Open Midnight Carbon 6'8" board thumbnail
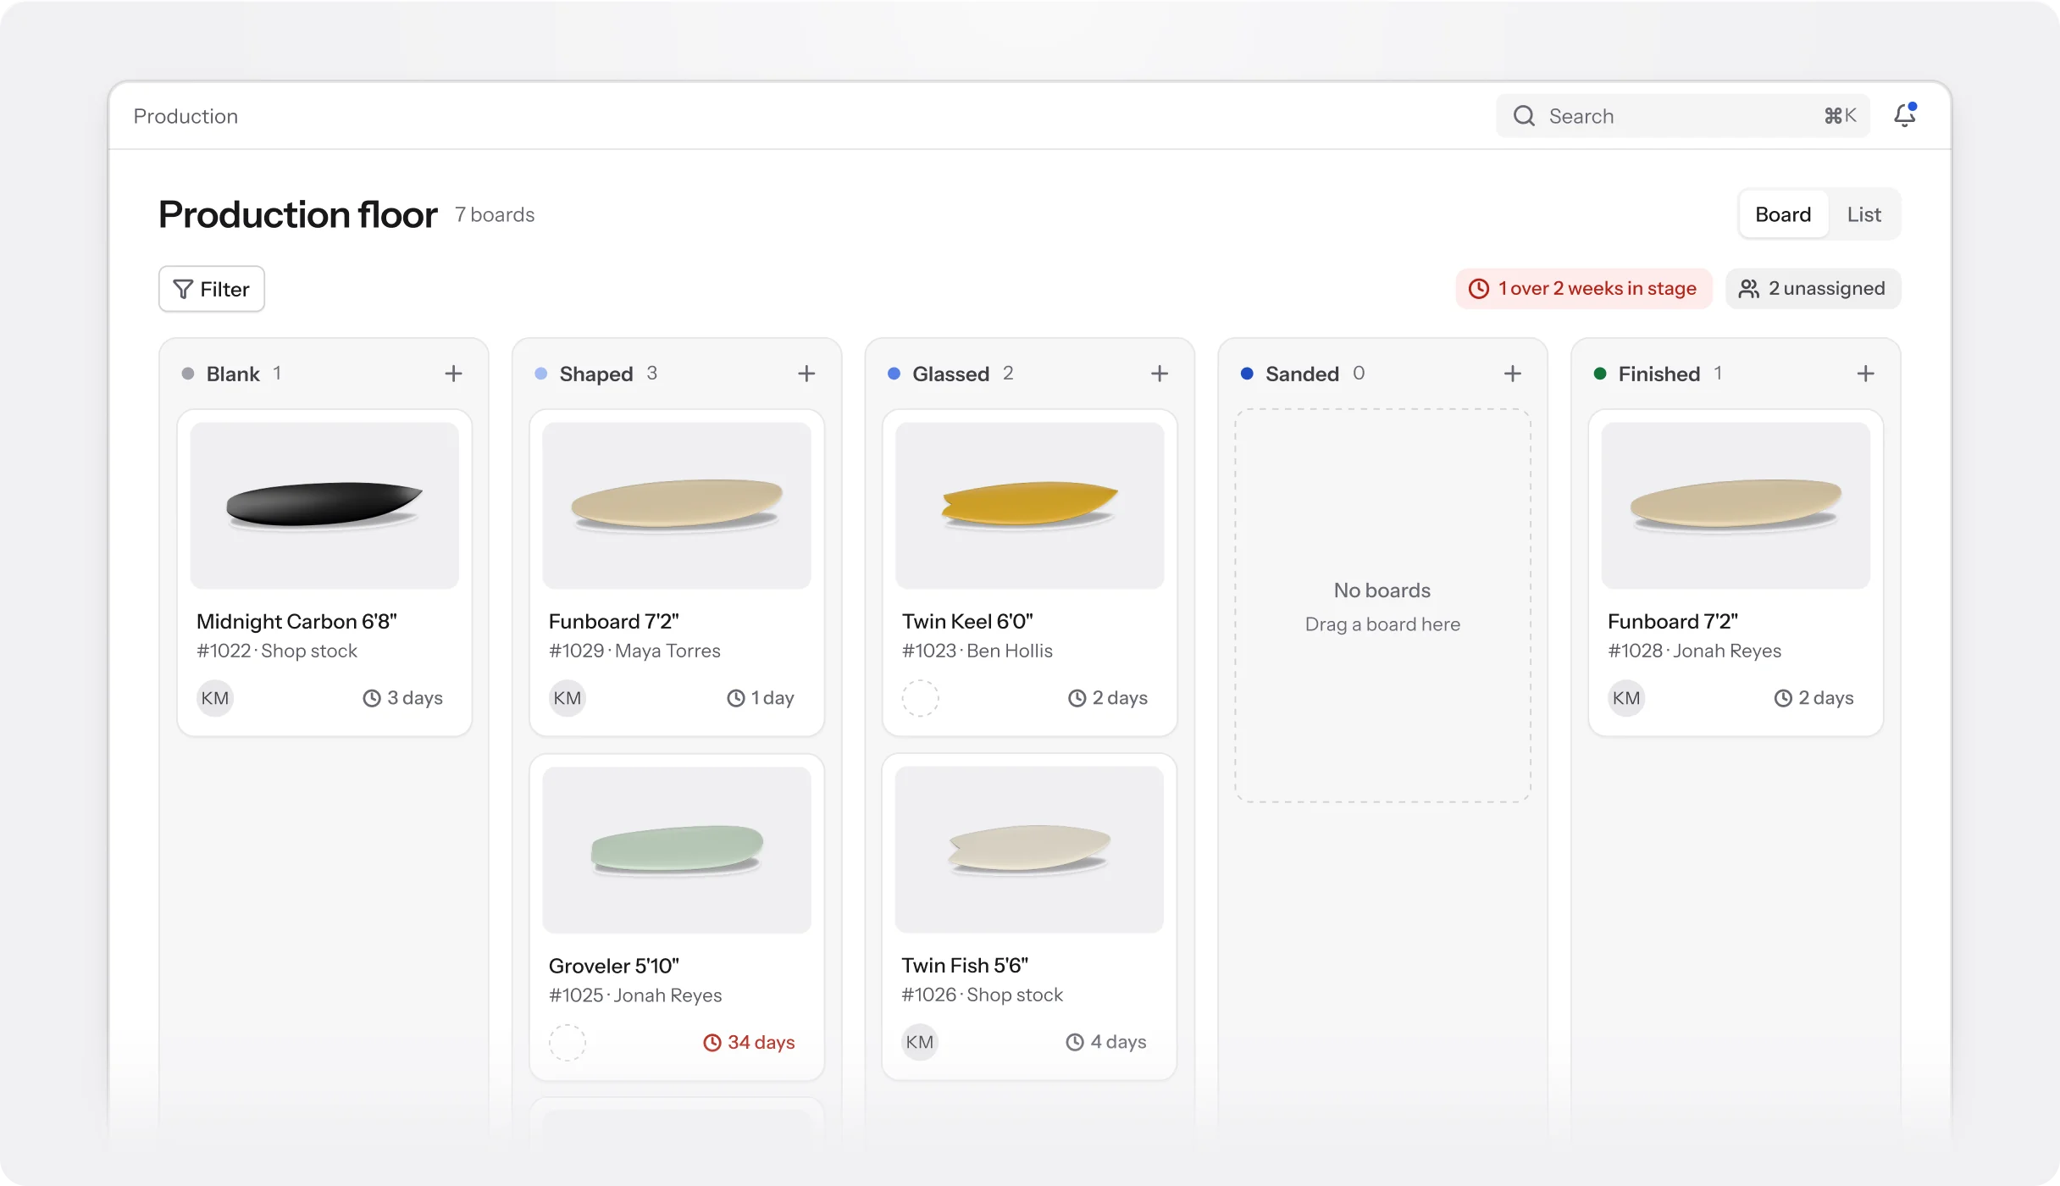Screen dimensions: 2060x1186 324,506
